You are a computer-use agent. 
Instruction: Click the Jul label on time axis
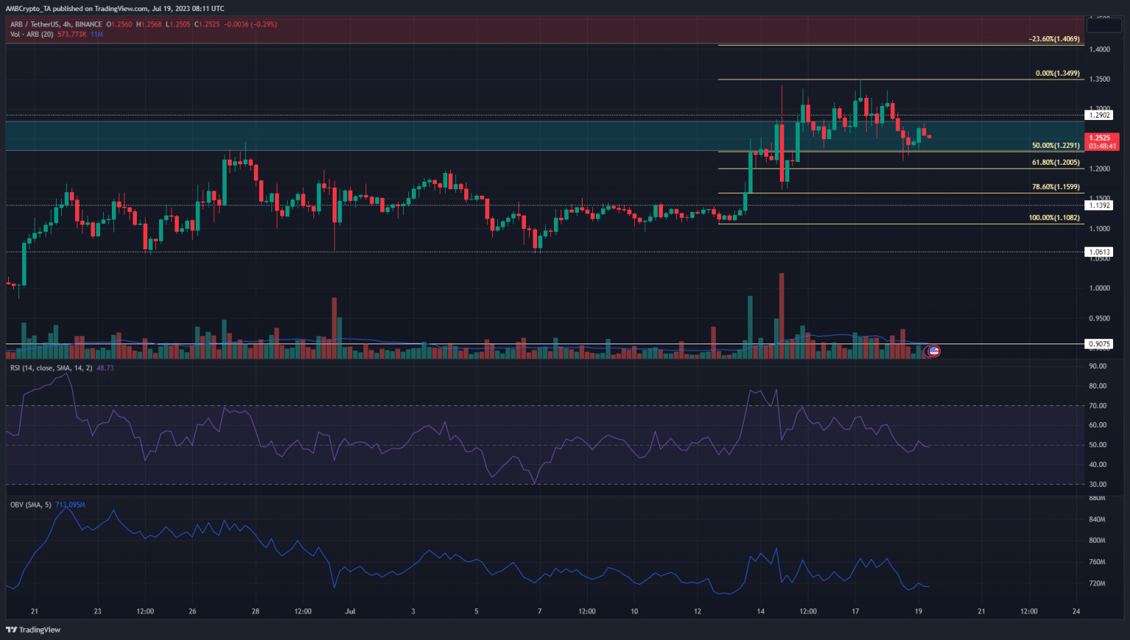click(350, 611)
